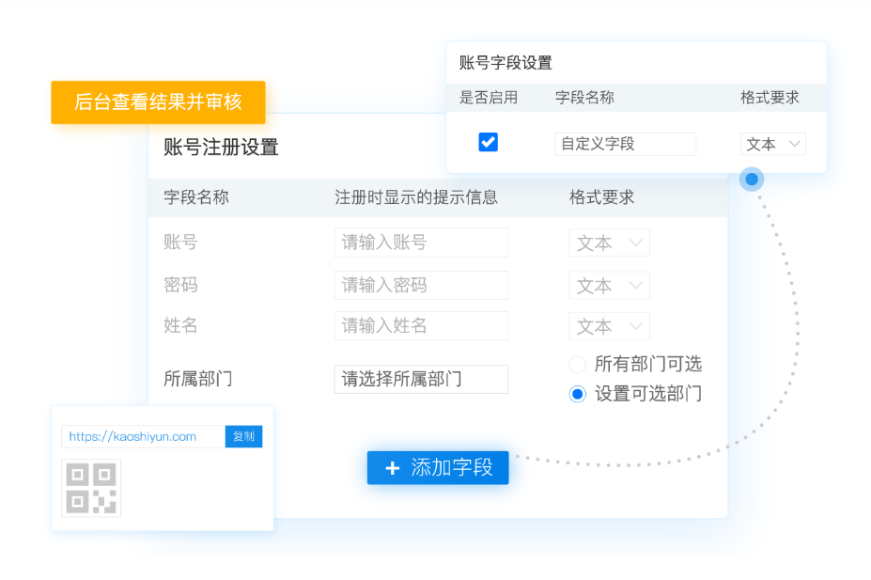Click the 添加字段 button
Viewport: 871px width, 580px height.
(438, 468)
